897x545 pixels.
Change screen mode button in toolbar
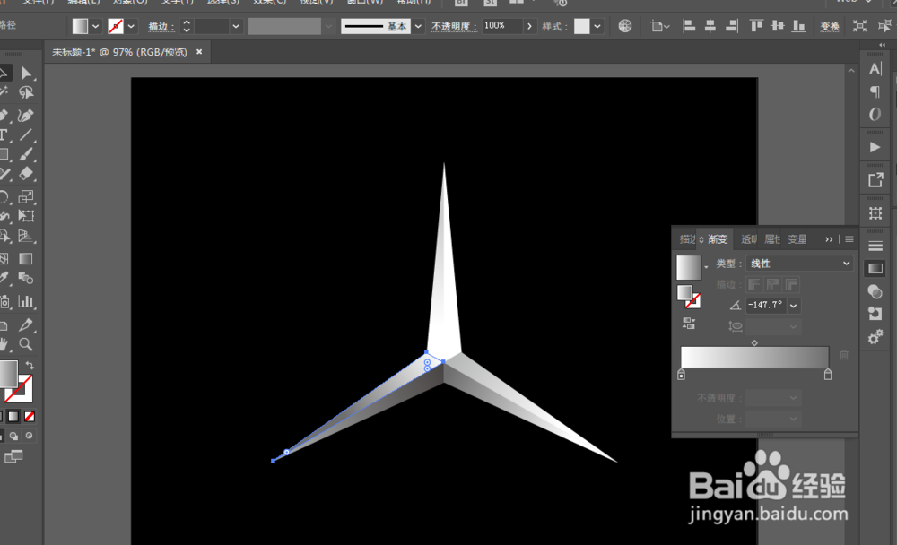pyautogui.click(x=13, y=456)
